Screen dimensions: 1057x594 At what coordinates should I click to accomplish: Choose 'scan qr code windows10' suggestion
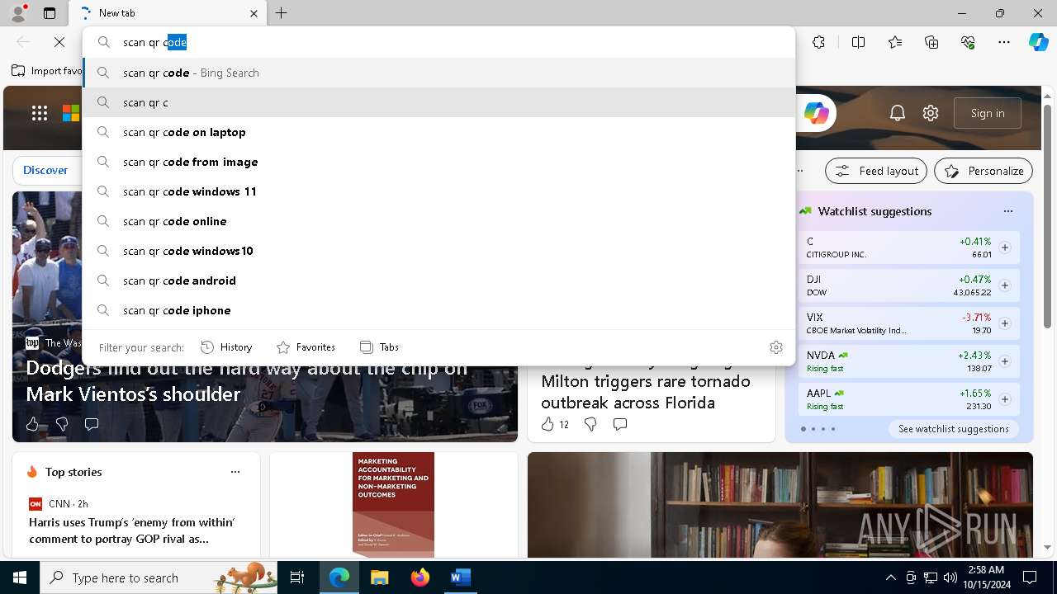click(x=438, y=251)
